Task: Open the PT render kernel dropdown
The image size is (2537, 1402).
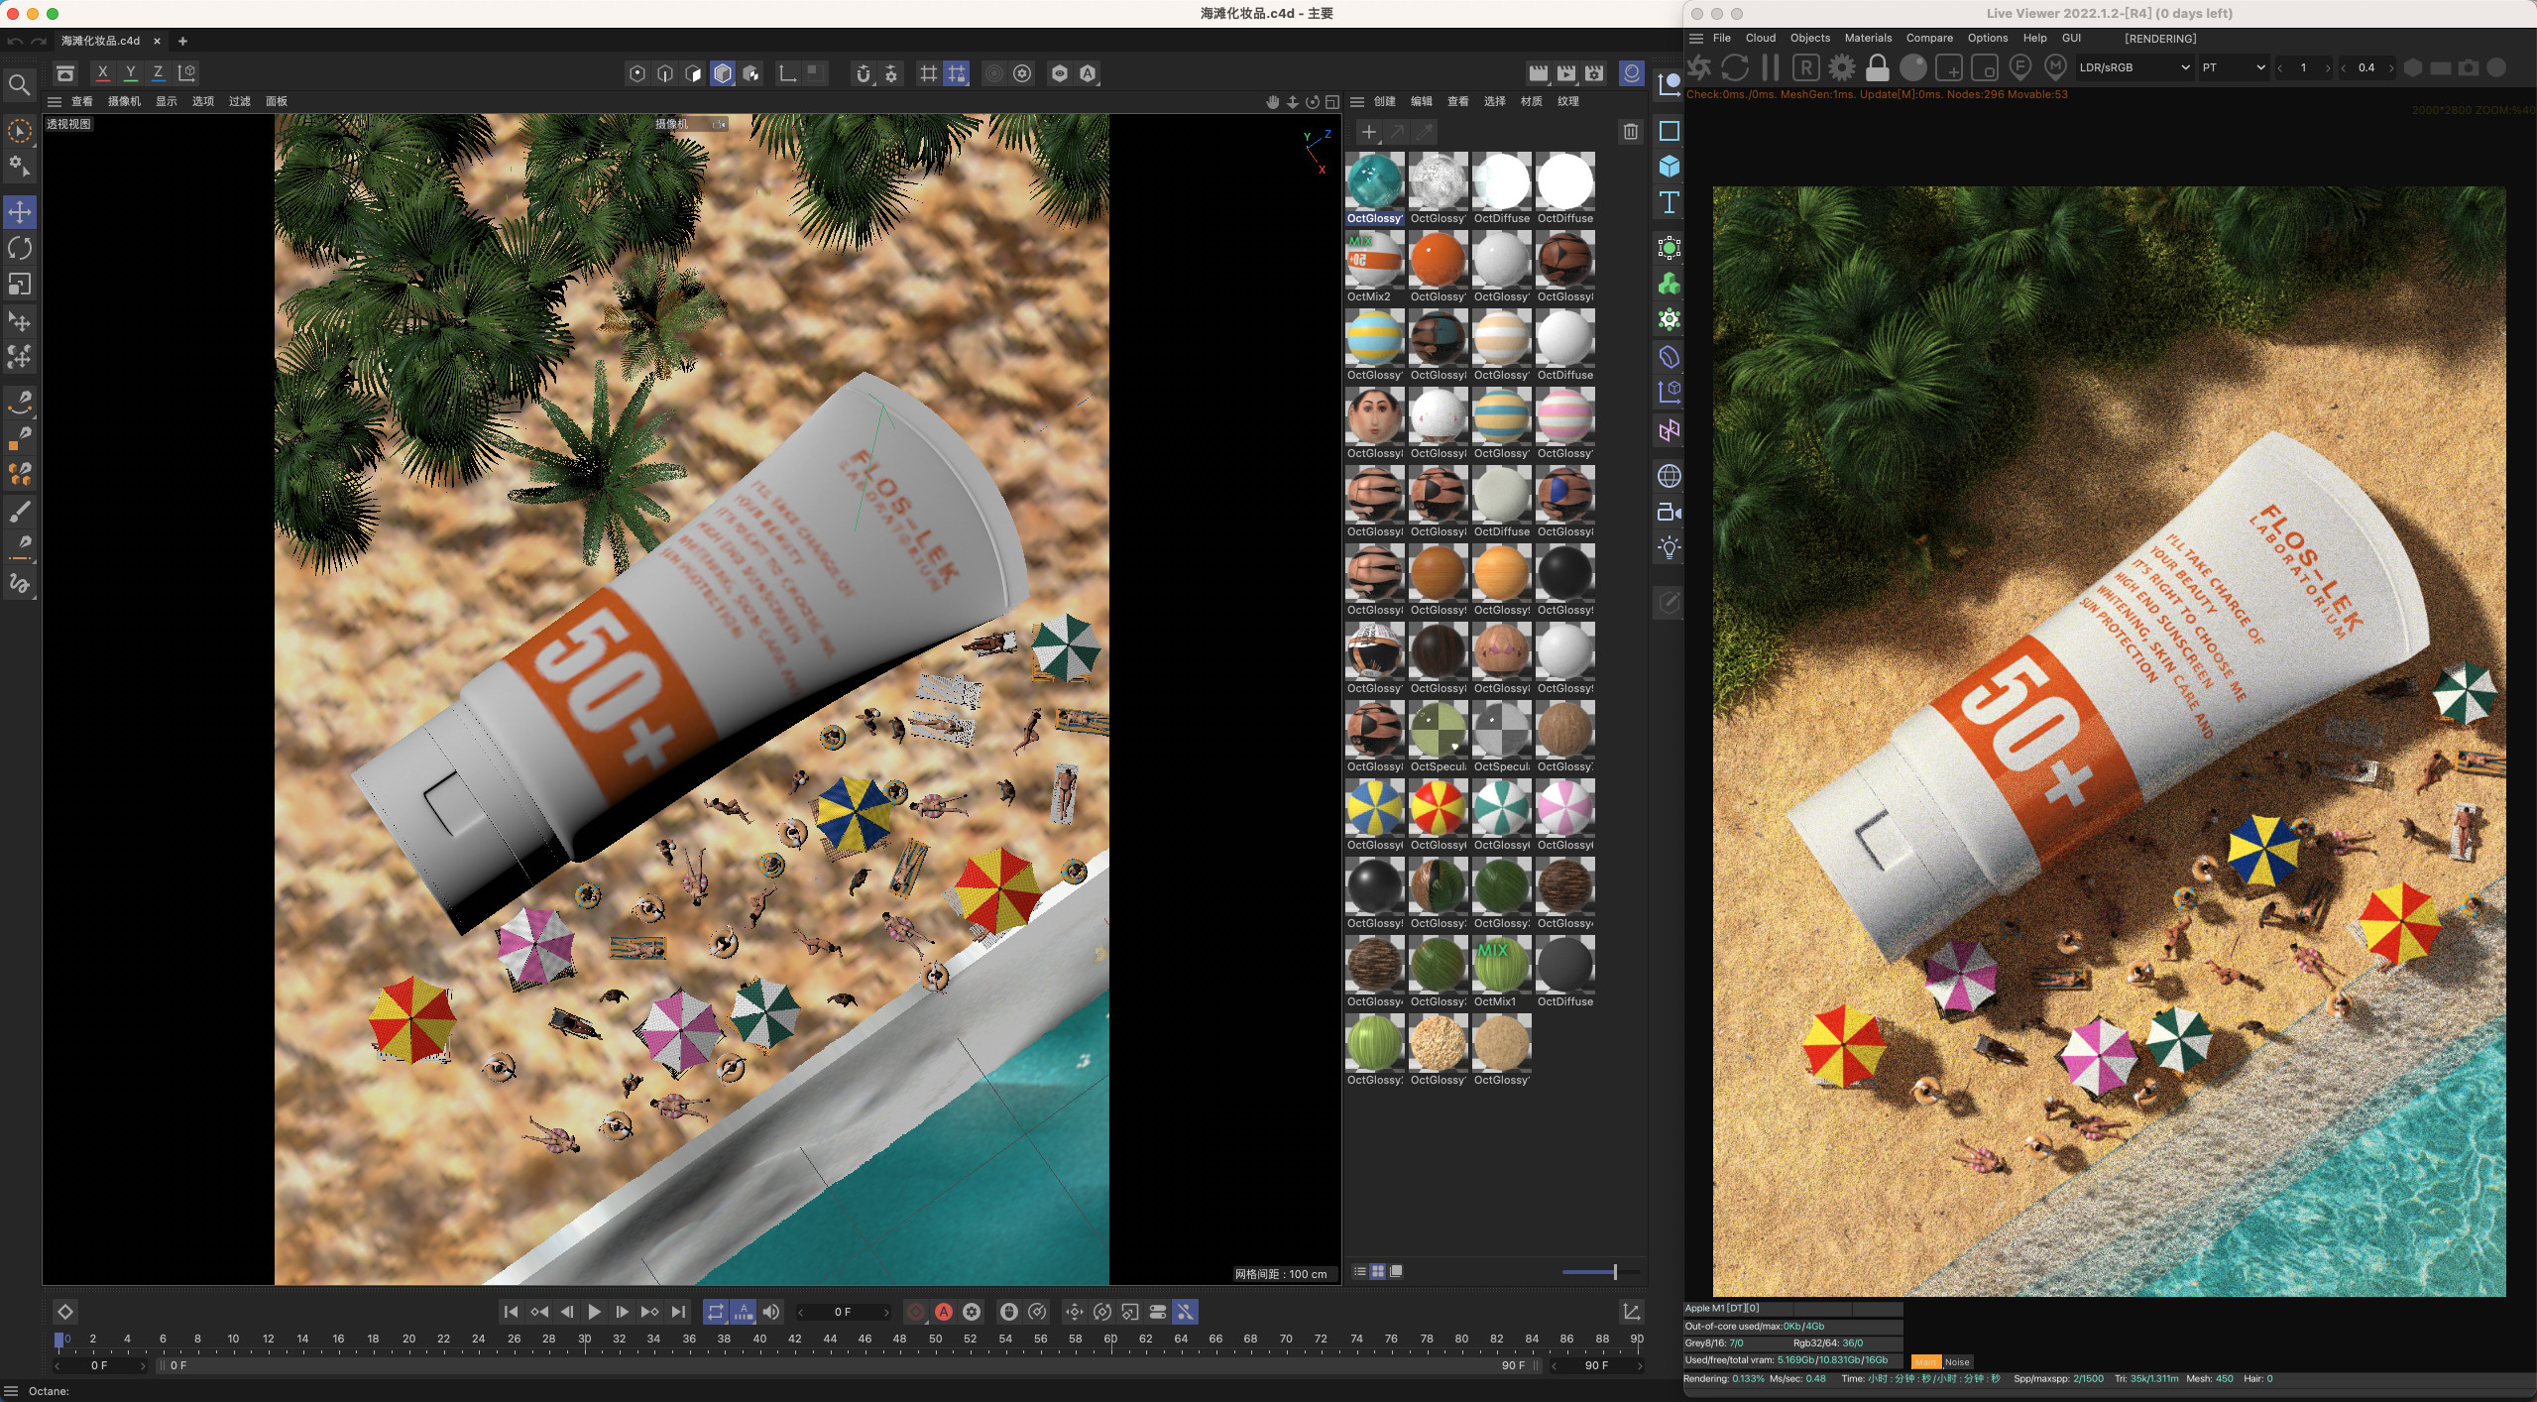Action: 2233,67
